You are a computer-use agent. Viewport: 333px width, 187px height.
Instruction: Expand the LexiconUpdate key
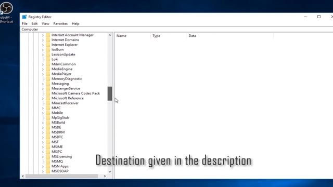pyautogui.click(x=43, y=55)
